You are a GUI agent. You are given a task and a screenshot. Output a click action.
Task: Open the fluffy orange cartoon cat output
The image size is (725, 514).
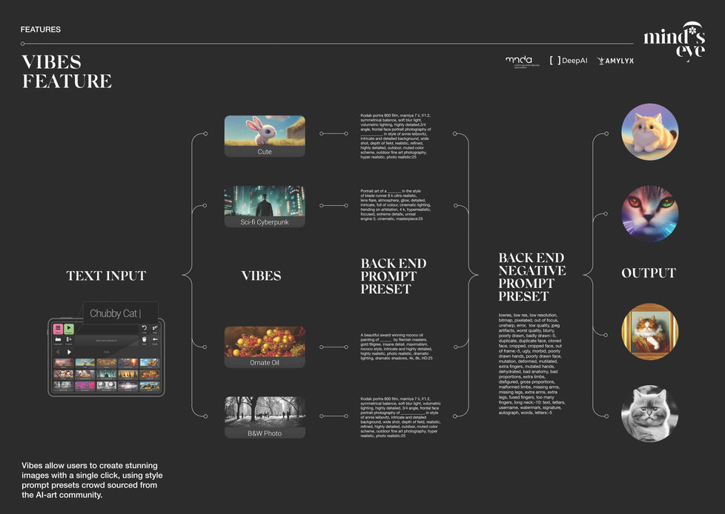649,132
